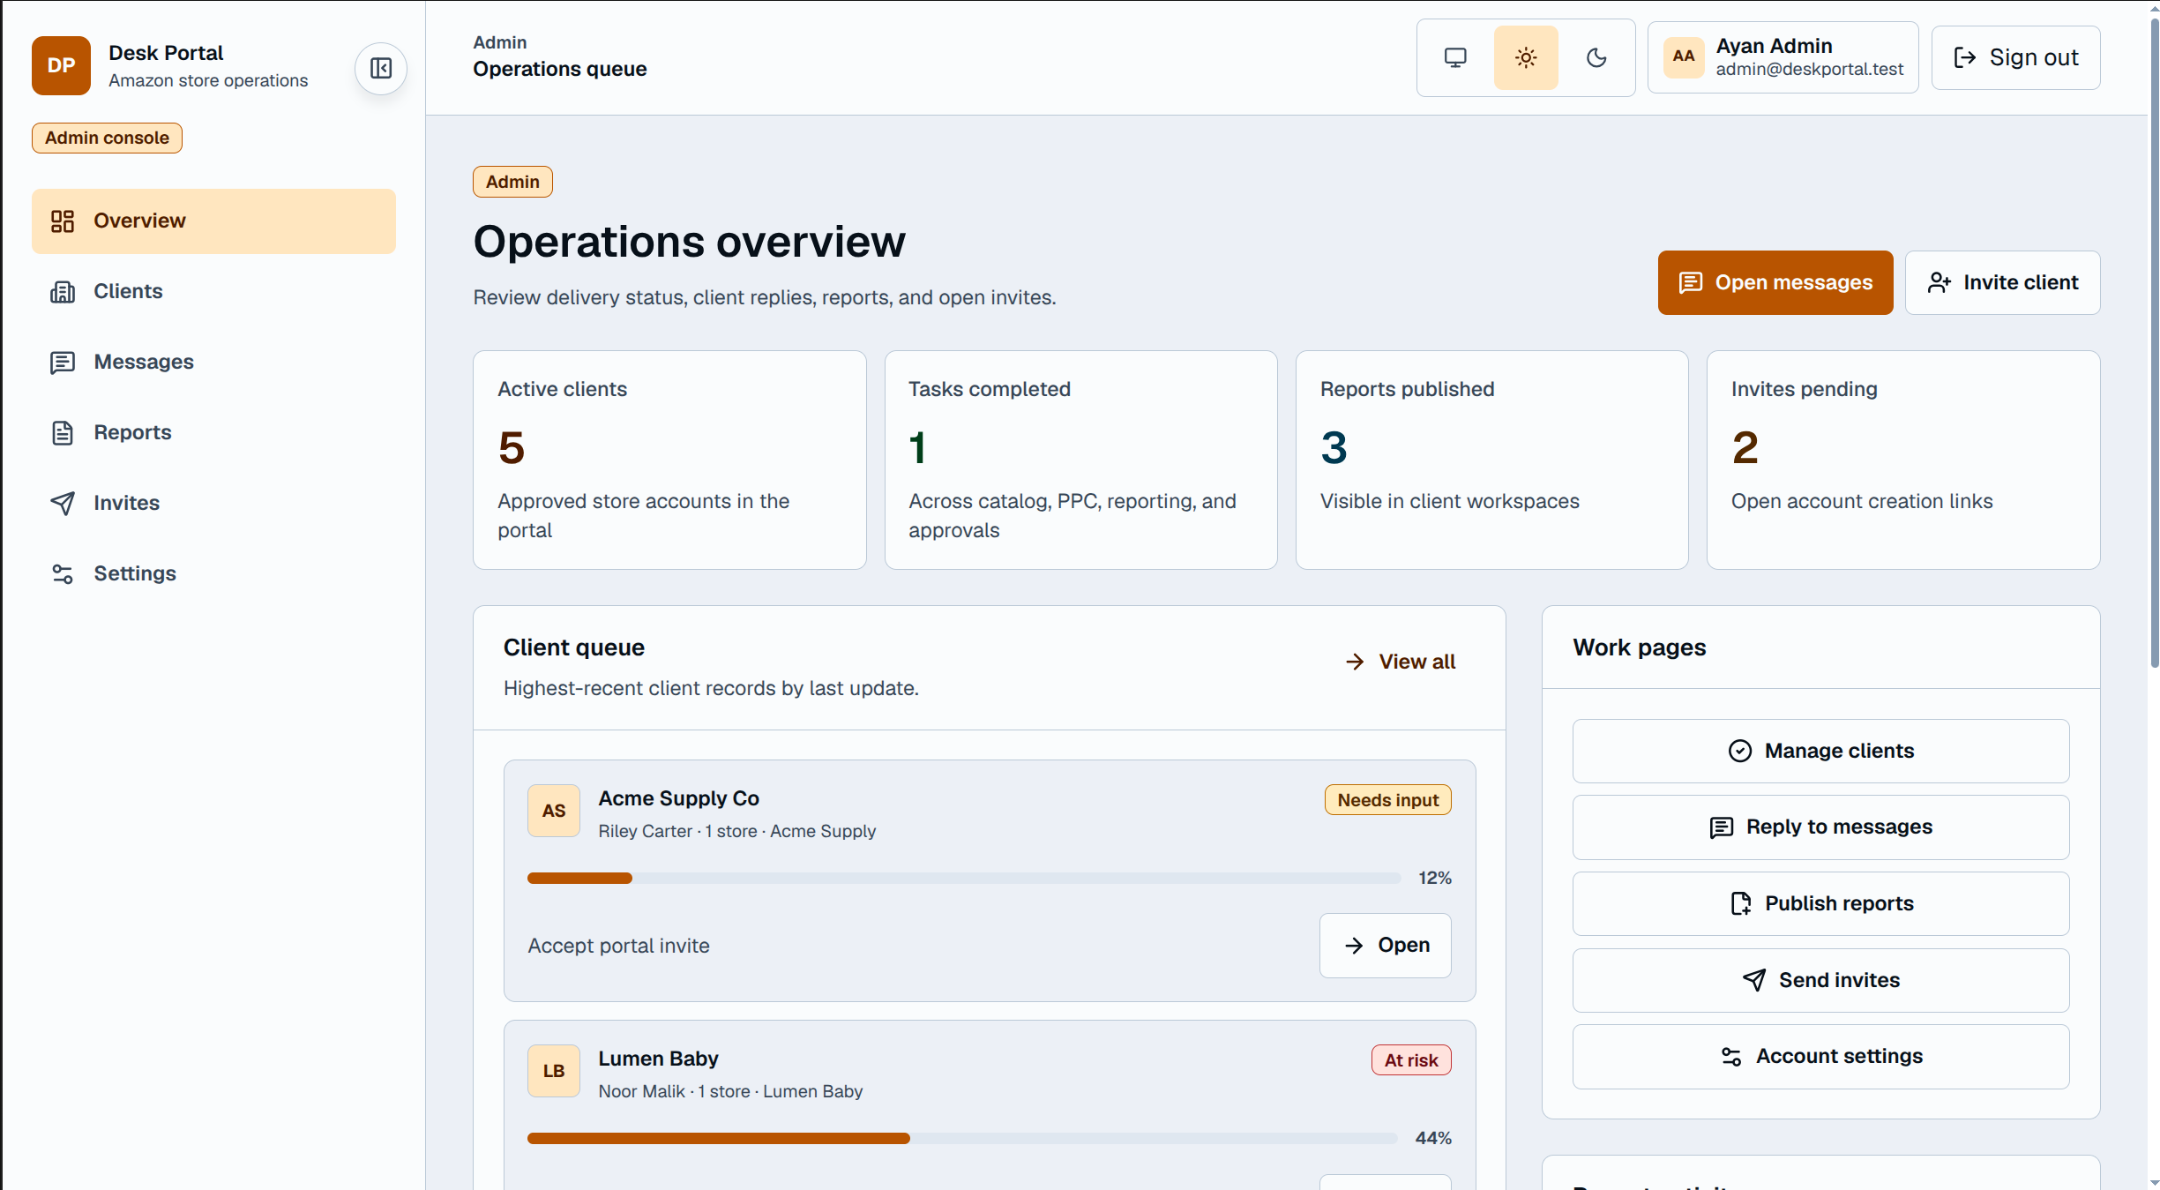Open Manage clients work page

point(1820,751)
